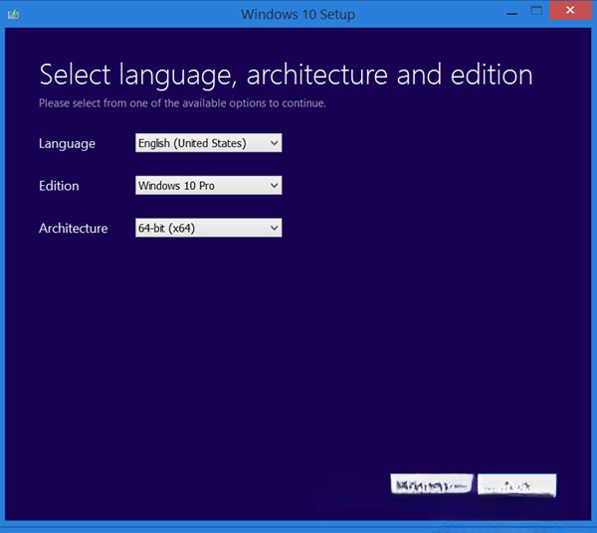Viewport: 597px width, 533px height.
Task: Click the 'Windows 10 Setup' title text
Action: (x=298, y=15)
